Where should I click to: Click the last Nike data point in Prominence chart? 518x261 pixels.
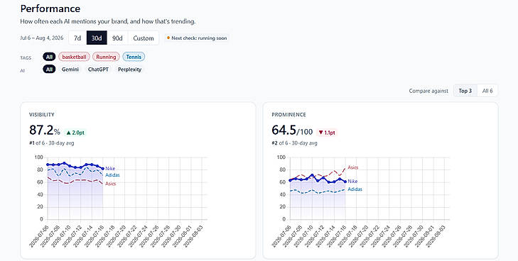click(345, 182)
